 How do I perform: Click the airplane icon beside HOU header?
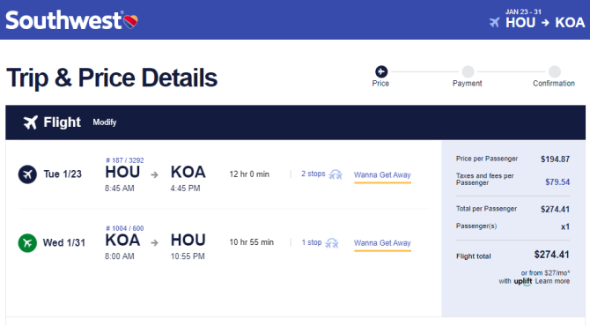click(494, 23)
